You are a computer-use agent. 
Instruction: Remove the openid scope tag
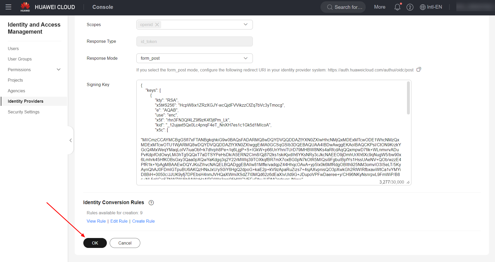pos(157,25)
